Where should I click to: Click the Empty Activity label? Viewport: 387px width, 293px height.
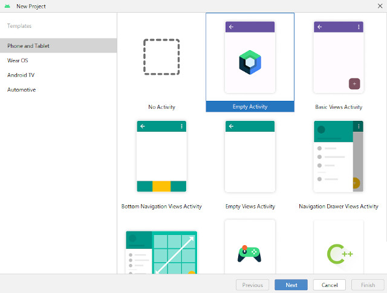(x=250, y=106)
